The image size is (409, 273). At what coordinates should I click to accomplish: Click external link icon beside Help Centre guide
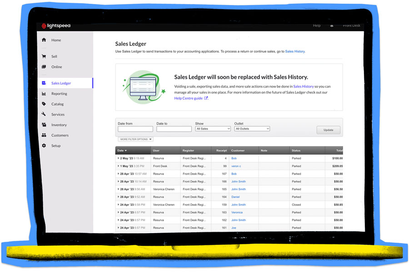(x=206, y=98)
